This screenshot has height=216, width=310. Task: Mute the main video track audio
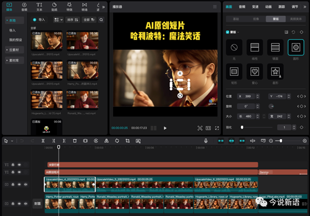(25, 185)
